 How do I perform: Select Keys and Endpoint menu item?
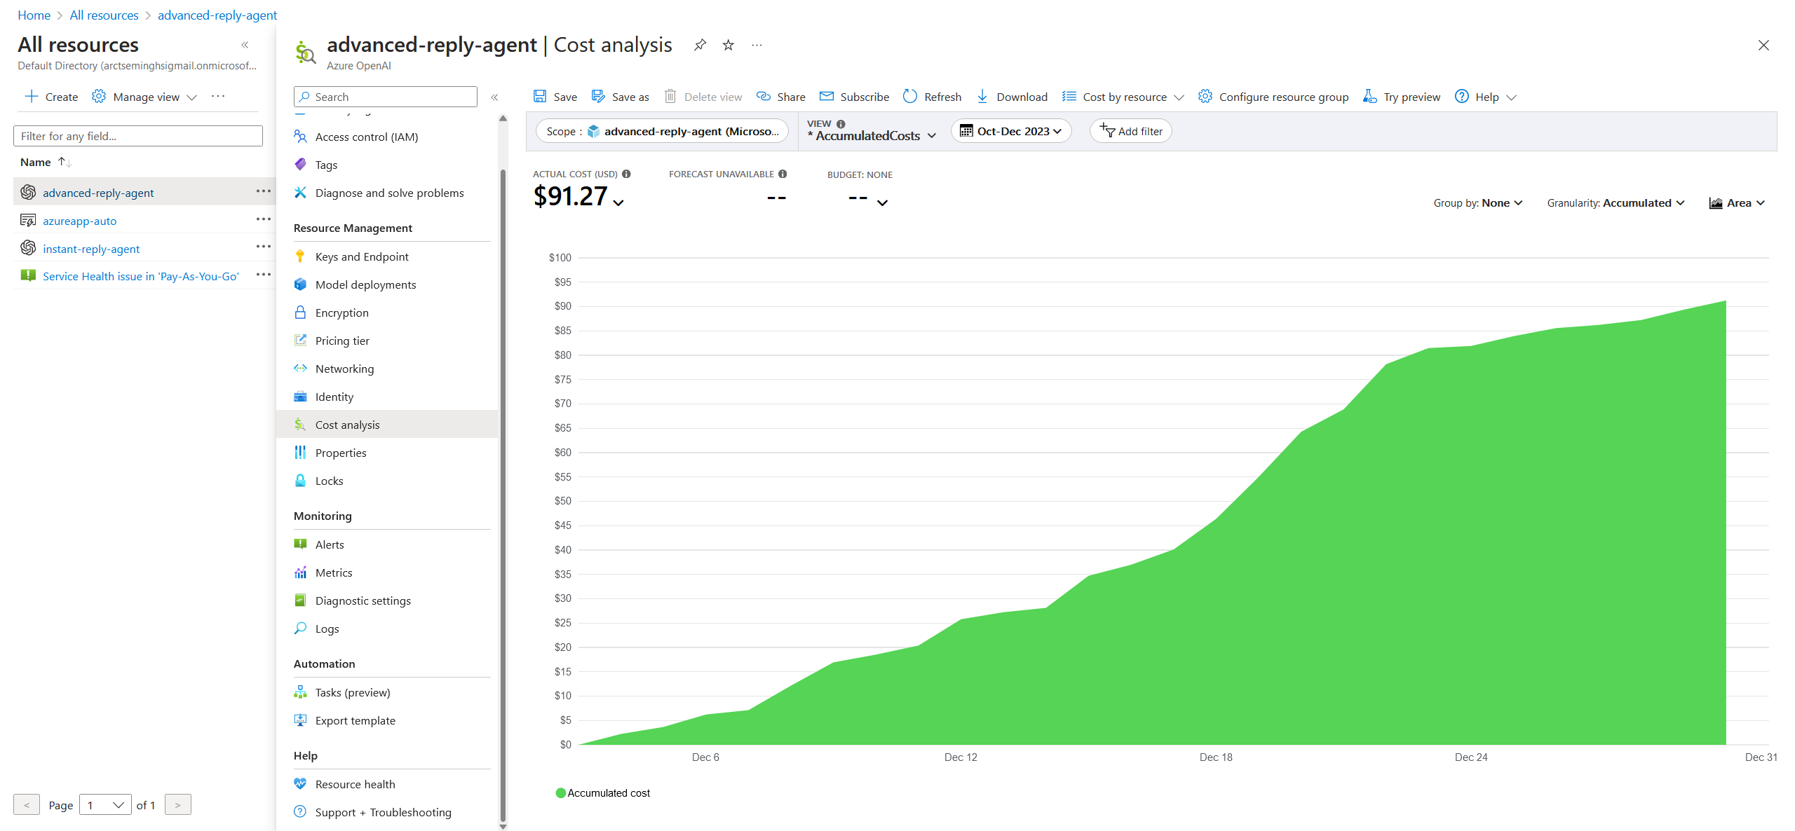click(x=362, y=256)
